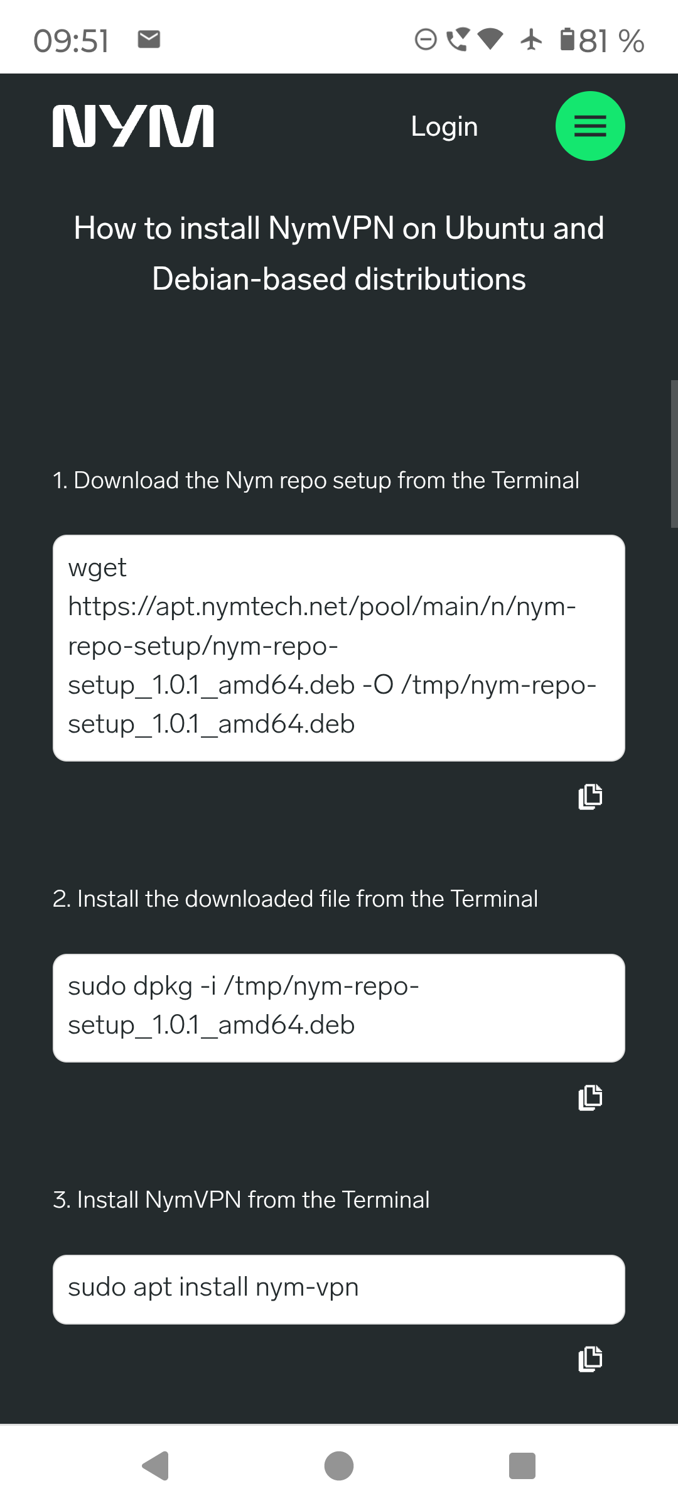Tap the status bar clock 09:51
Image resolution: width=678 pixels, height=1508 pixels.
[x=72, y=41]
